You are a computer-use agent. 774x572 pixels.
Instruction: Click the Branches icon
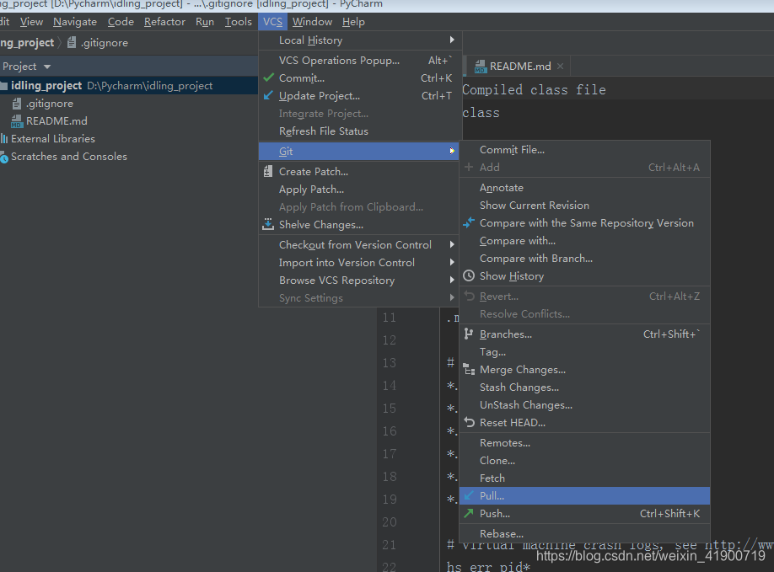[x=469, y=334]
